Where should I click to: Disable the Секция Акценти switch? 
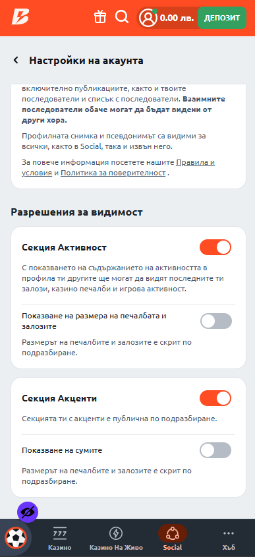point(215,398)
